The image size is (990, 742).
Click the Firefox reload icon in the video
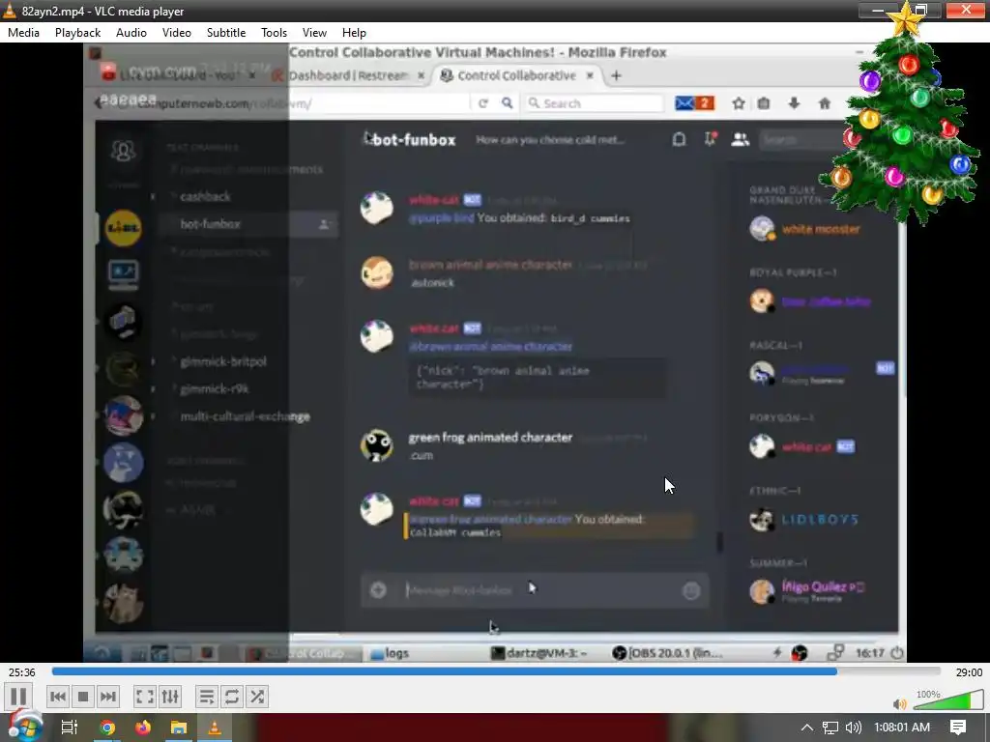tap(483, 103)
